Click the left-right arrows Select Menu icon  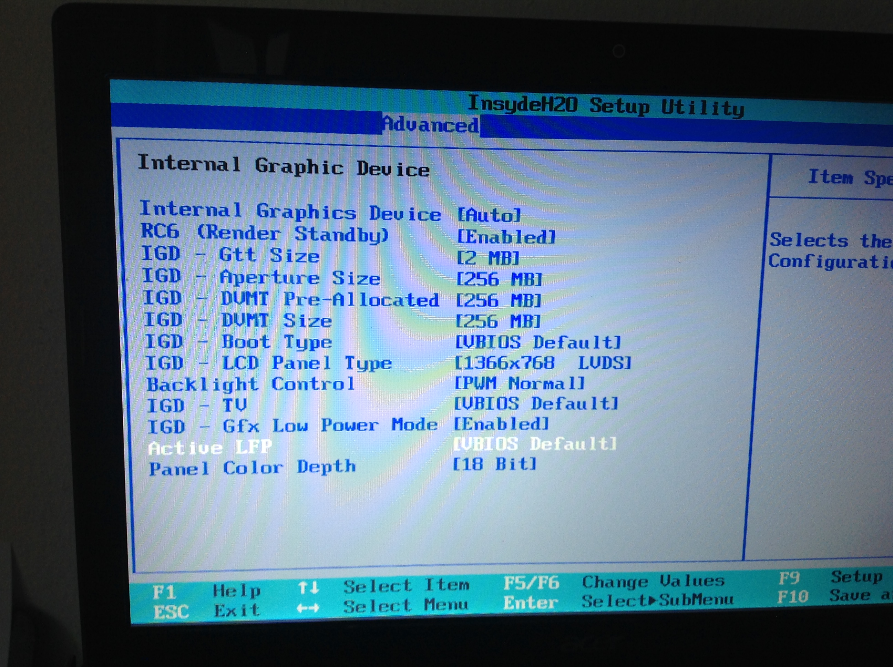tap(308, 608)
